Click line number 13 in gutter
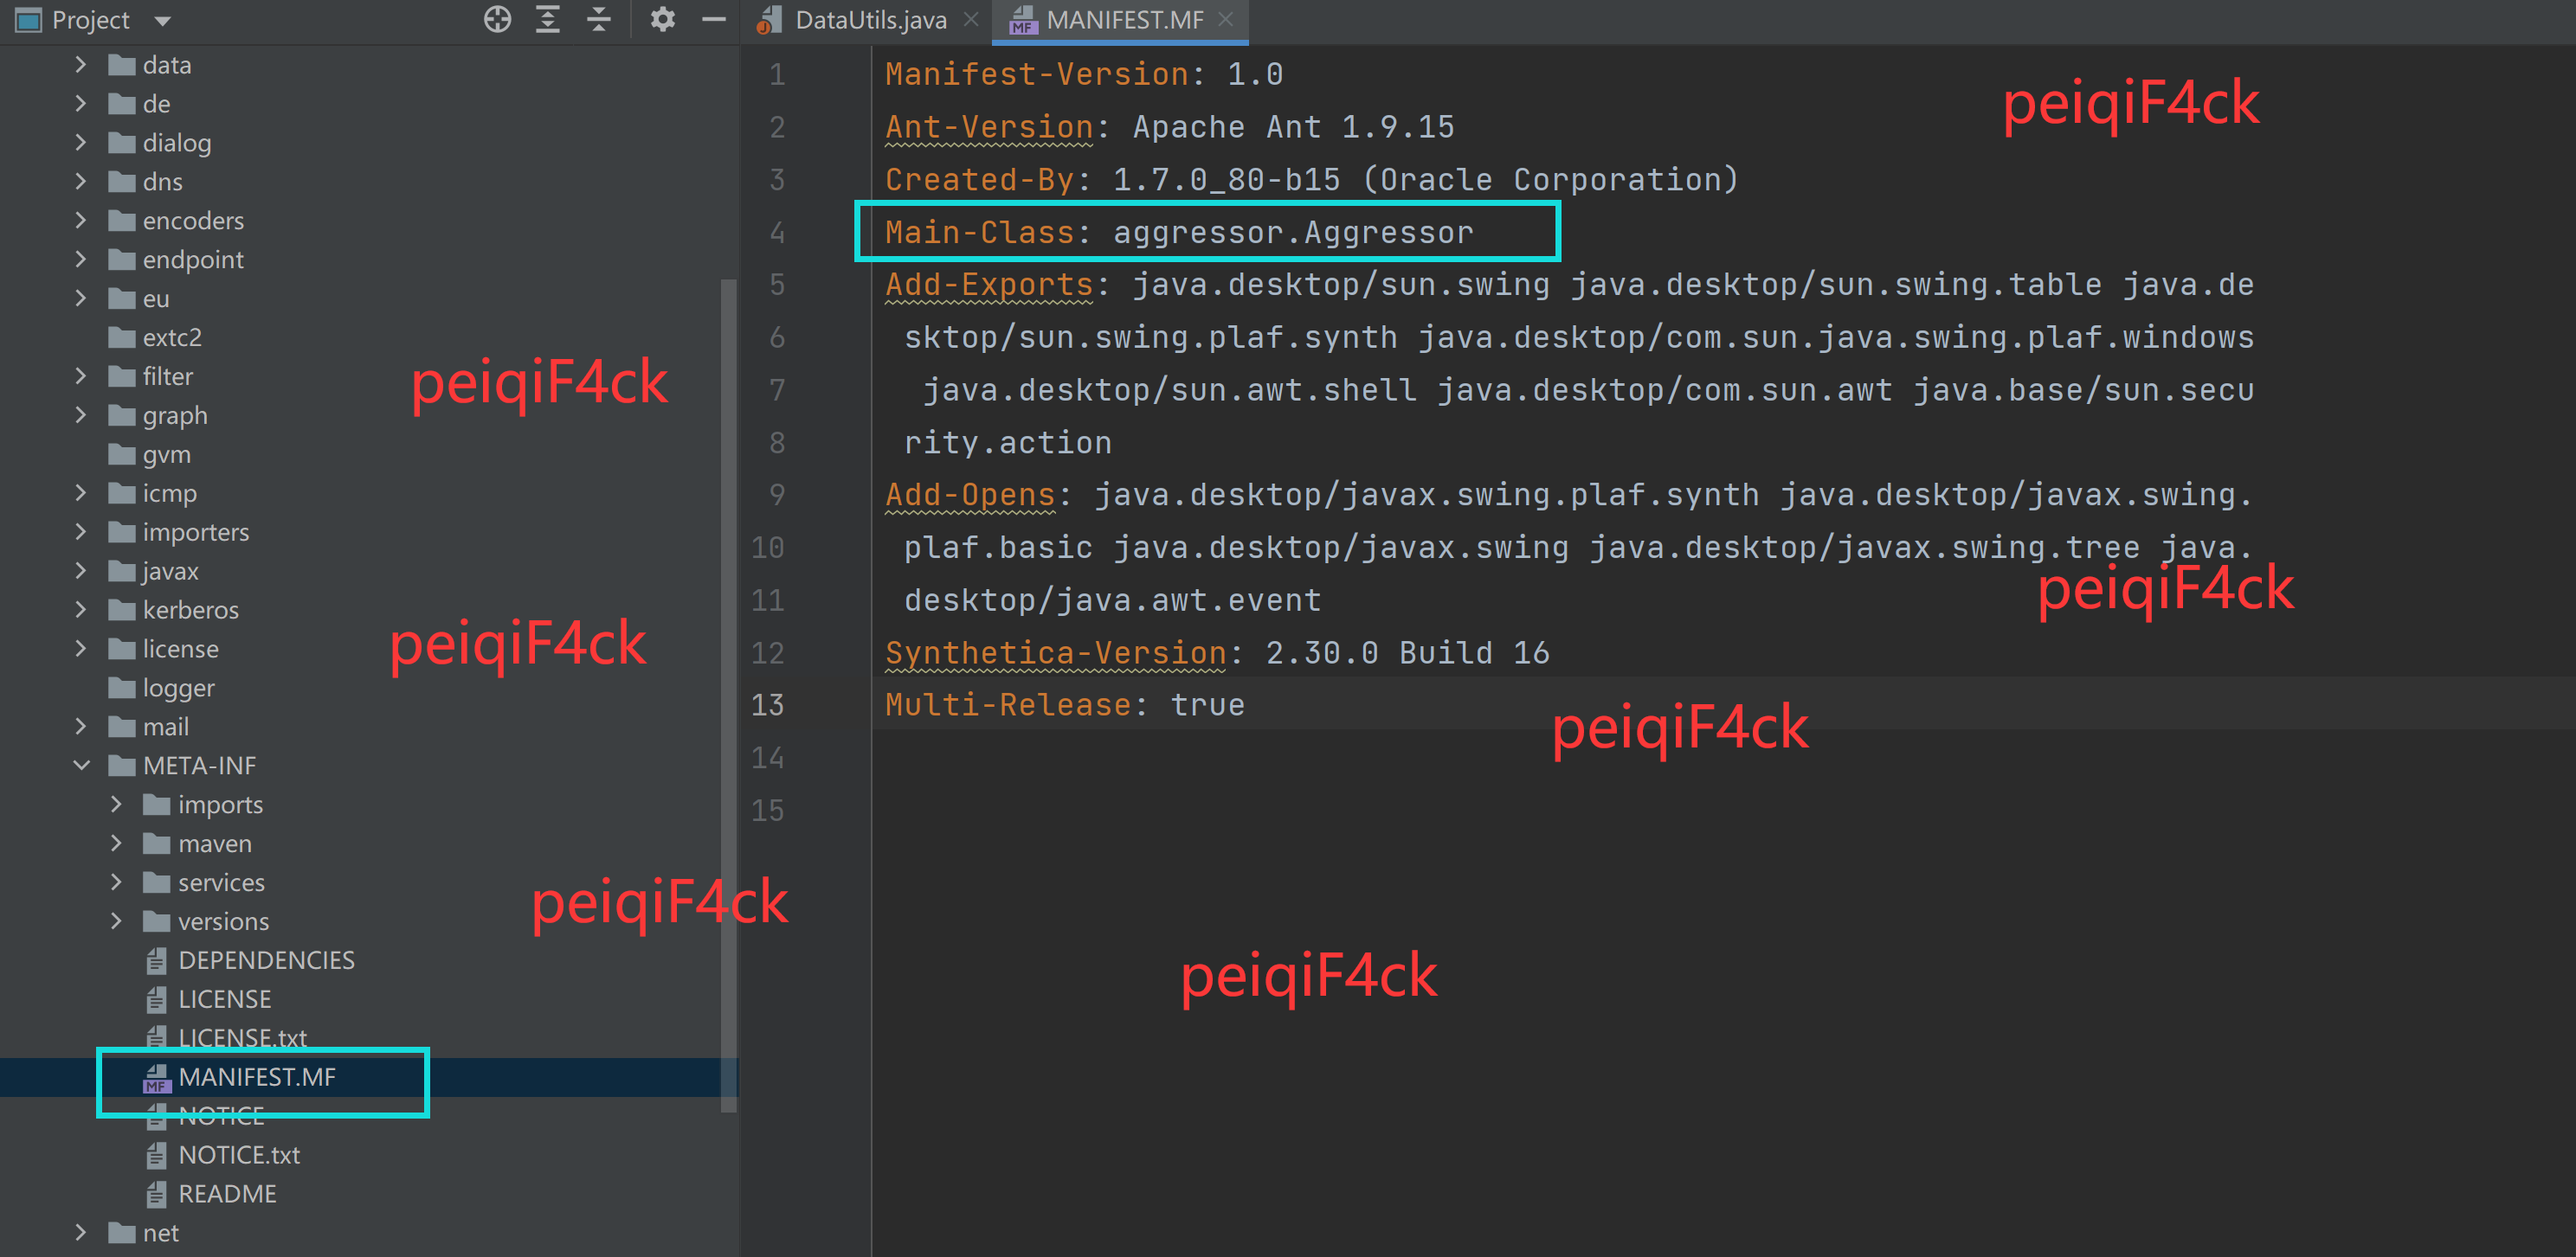2576x1257 pixels. (768, 705)
